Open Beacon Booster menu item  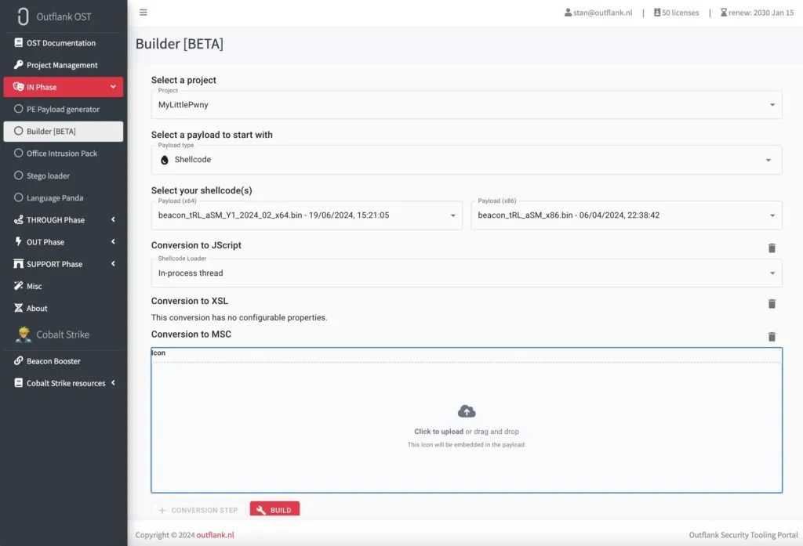coord(64,361)
